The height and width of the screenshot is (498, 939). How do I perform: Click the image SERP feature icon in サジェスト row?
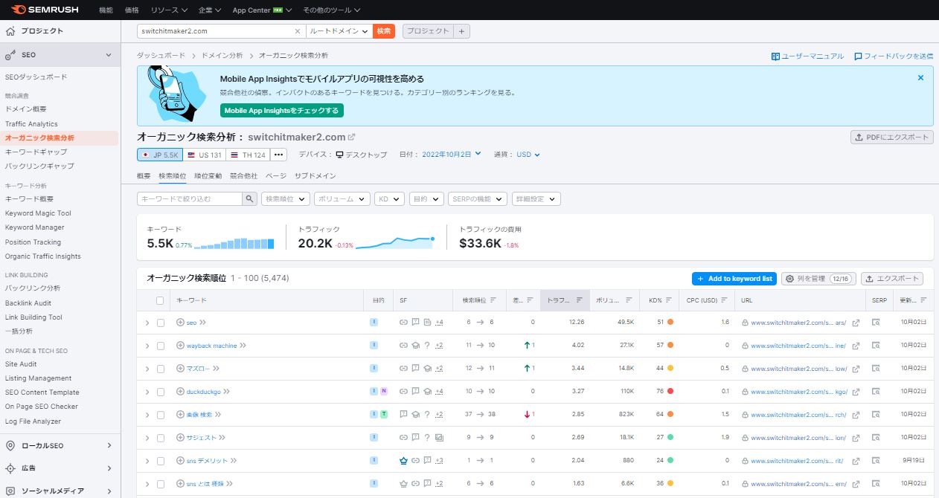pyautogui.click(x=439, y=438)
